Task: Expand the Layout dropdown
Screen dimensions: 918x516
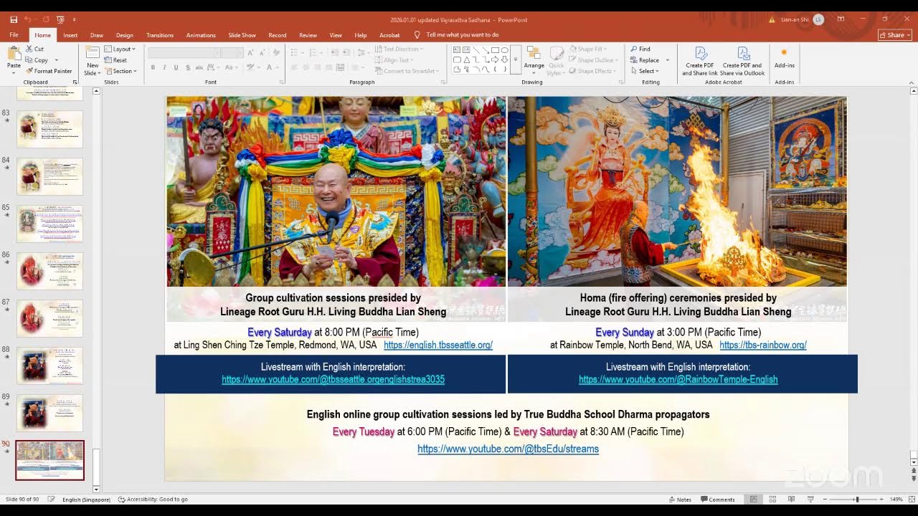Action: tap(120, 49)
